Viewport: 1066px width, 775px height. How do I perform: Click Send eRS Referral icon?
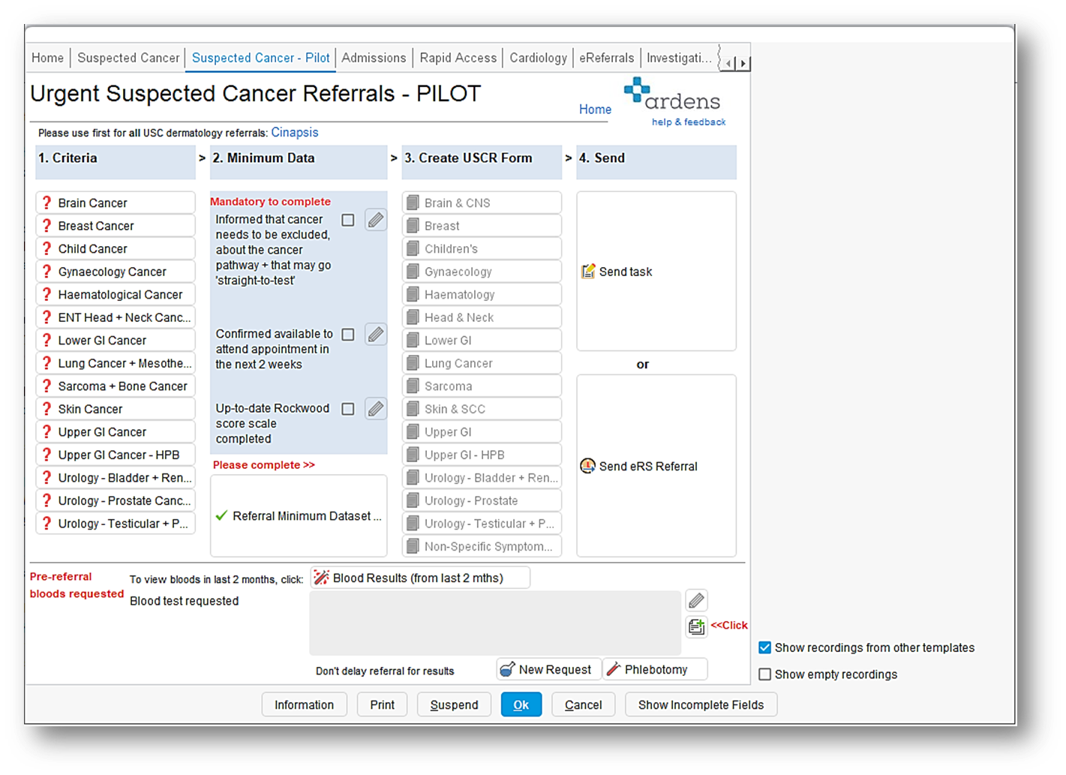point(588,466)
